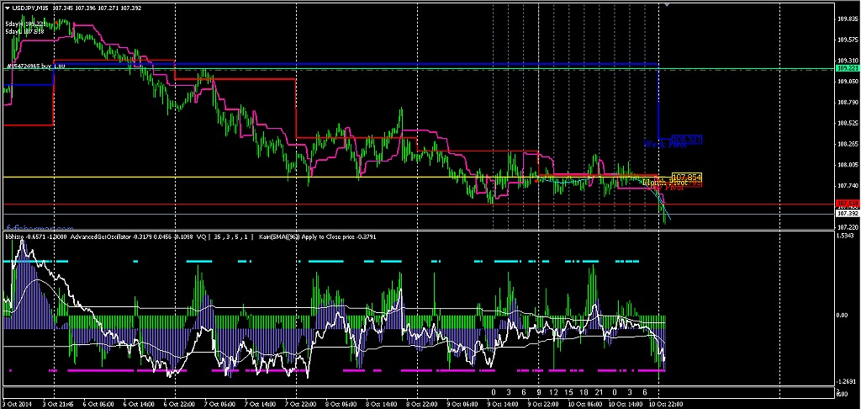Image resolution: width=861 pixels, height=409 pixels.
Task: Click the red 107.518 price axis marker
Action: [847, 204]
